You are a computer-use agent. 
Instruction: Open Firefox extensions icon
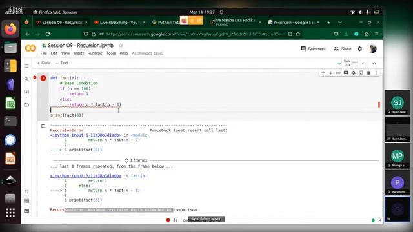click(x=367, y=34)
